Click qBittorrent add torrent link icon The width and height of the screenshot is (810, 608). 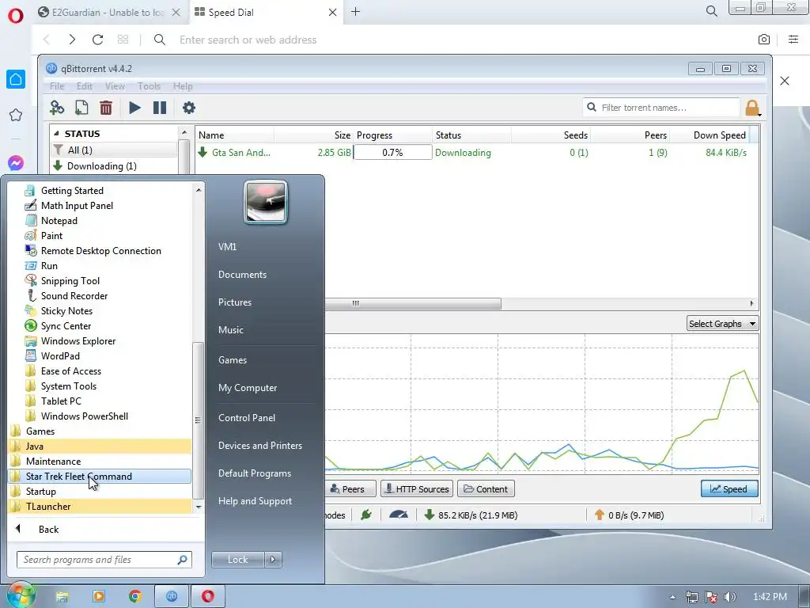click(57, 108)
